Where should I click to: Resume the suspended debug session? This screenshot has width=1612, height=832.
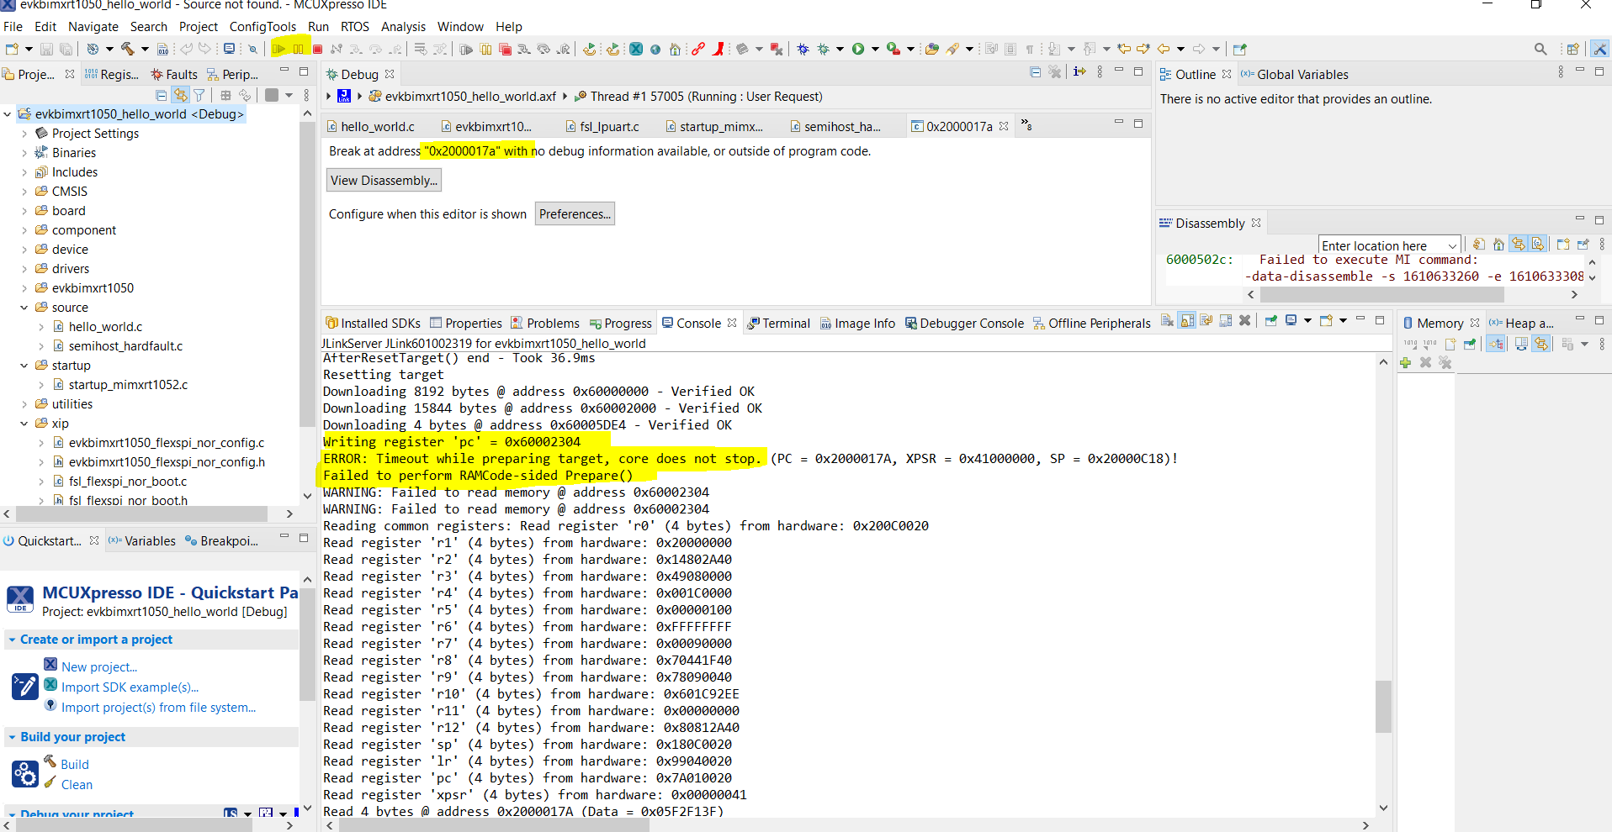pos(280,49)
